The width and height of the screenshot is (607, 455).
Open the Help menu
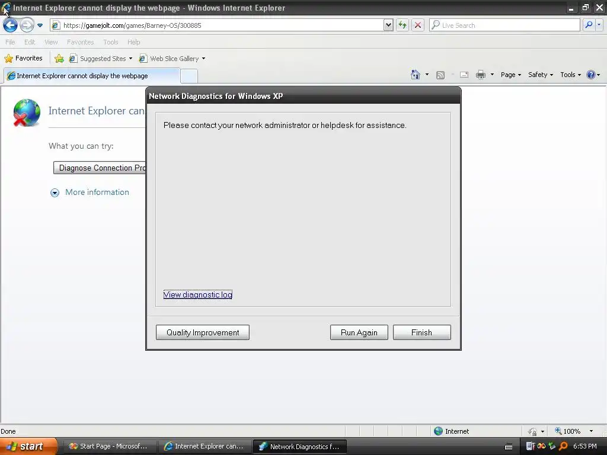tap(133, 42)
